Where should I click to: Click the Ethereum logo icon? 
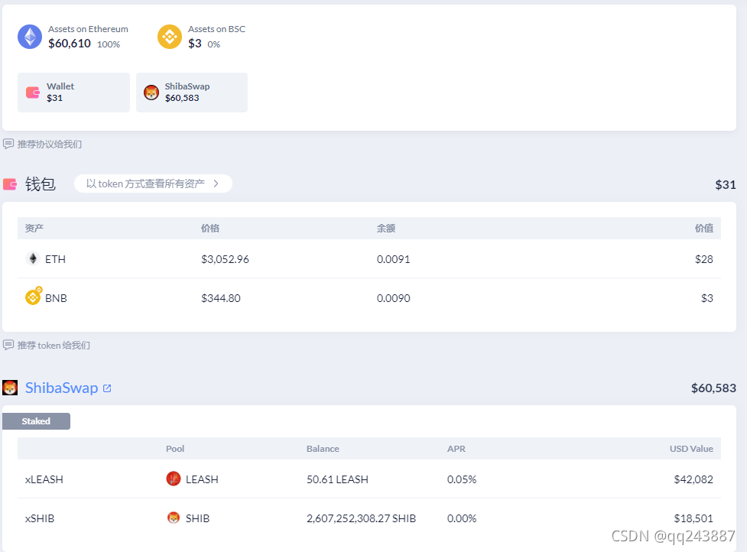pos(30,37)
